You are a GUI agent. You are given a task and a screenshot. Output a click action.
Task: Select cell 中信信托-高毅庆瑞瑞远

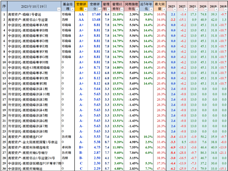[34, 169]
